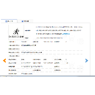Click the first line of the goods description
The width and height of the screenshot is (95, 95).
(59, 27)
